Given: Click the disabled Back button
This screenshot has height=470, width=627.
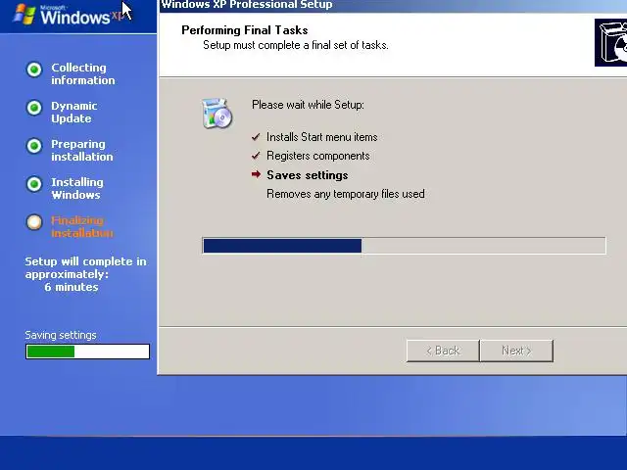Looking at the screenshot, I should click(x=443, y=351).
